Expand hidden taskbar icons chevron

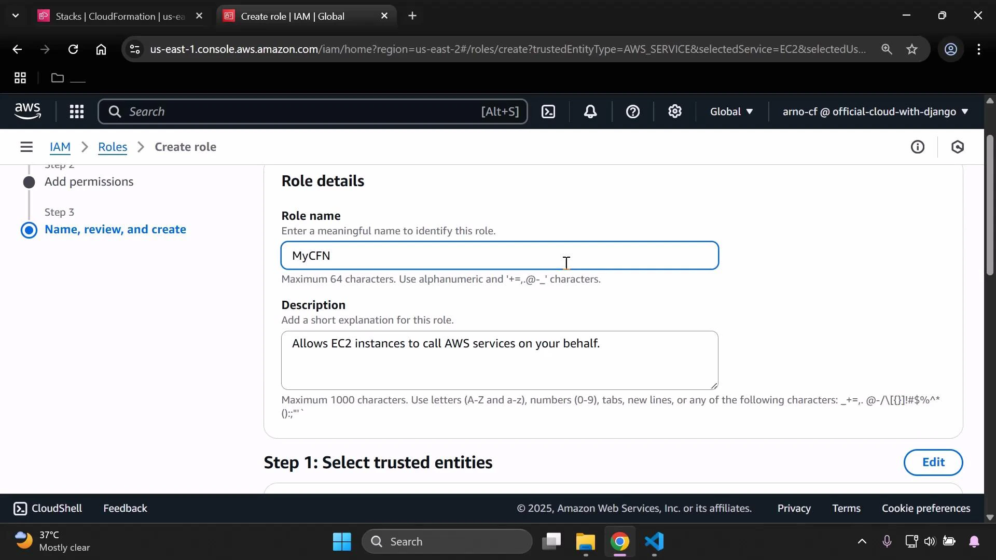click(x=861, y=541)
